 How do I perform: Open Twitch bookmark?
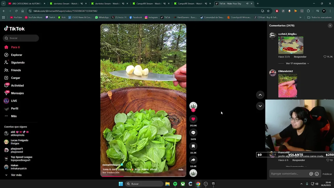50,17
